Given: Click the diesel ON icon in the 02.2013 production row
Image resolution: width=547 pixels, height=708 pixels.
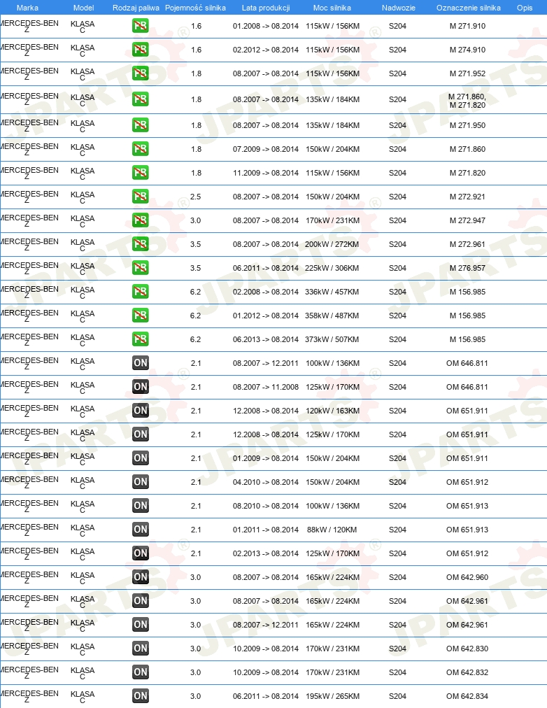Looking at the screenshot, I should [x=141, y=553].
